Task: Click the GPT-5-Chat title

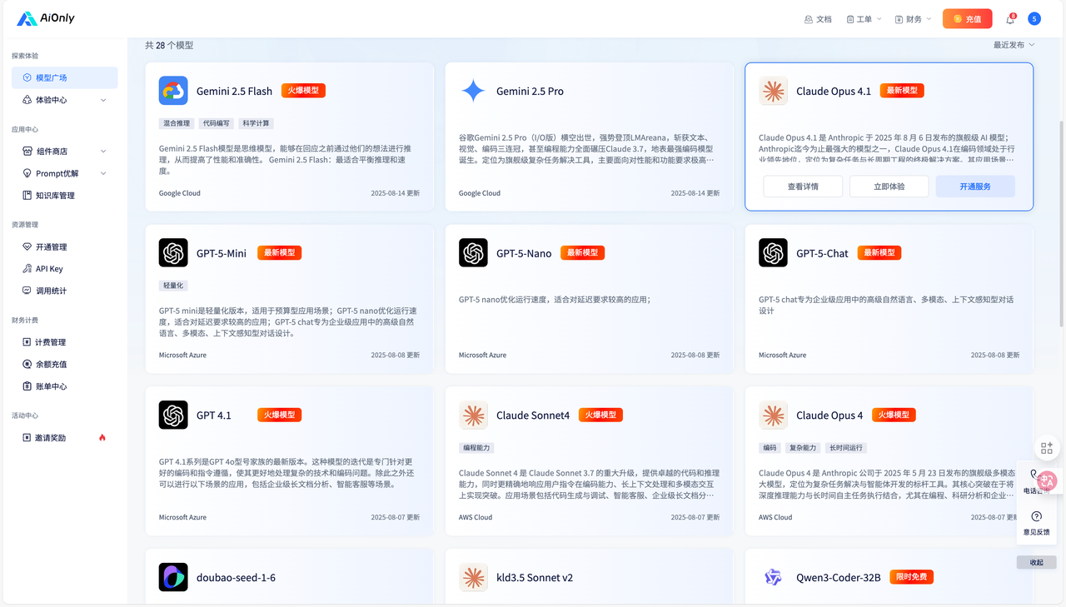Action: pos(822,253)
